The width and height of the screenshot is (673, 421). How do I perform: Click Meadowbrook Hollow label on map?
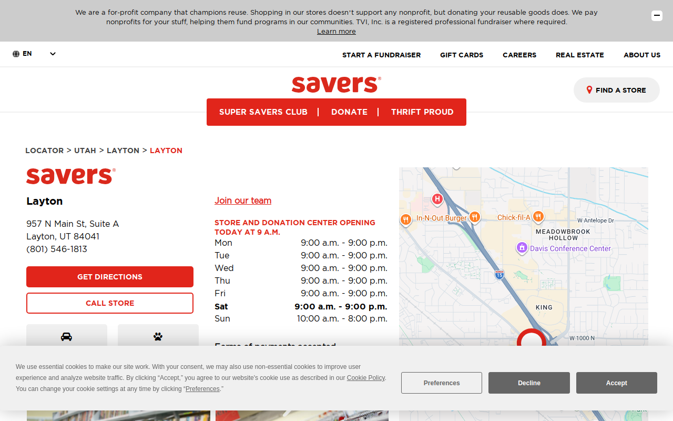pyautogui.click(x=563, y=235)
